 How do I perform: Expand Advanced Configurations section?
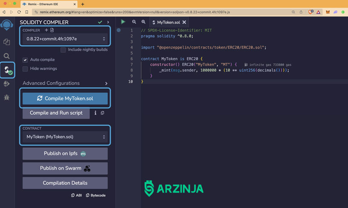(x=65, y=83)
